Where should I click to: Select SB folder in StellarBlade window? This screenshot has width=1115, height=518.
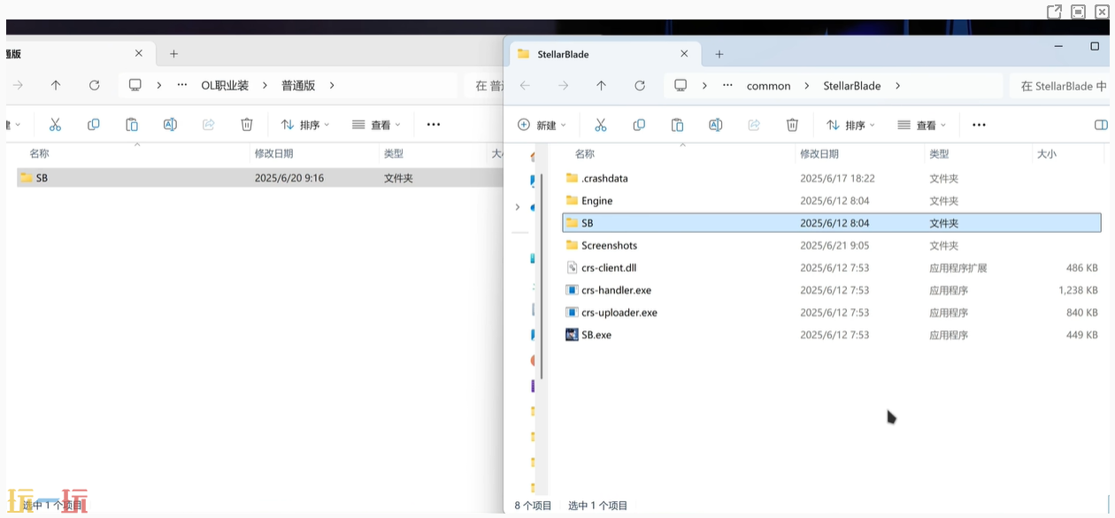tap(832, 223)
